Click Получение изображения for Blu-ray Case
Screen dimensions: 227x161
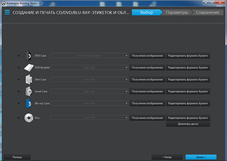coord(147,103)
